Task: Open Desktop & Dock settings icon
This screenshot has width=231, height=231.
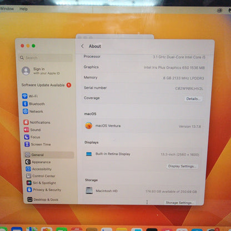Action: 30,199
